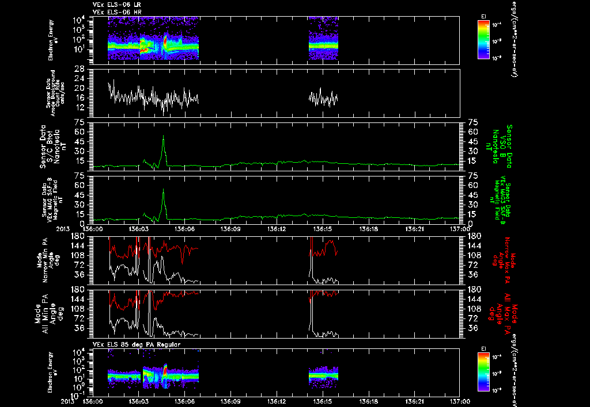The height and width of the screenshot is (407, 590).
Task: Click '136:09' on the time axis under the magnetic panel
Action: coord(230,229)
